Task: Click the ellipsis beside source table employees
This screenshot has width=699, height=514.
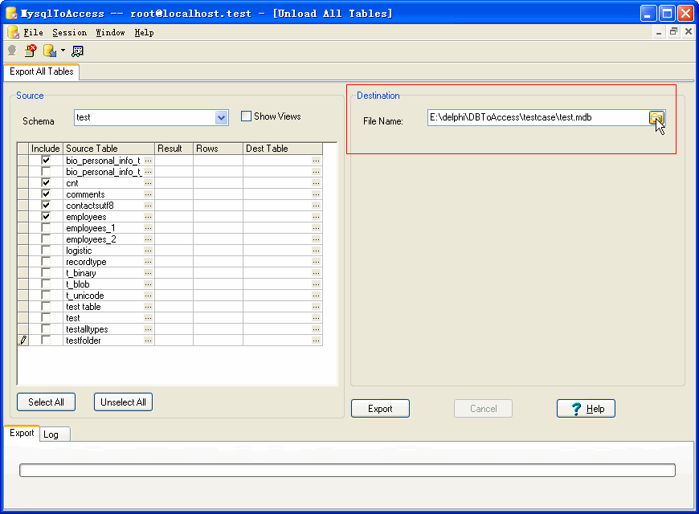Action: (x=148, y=217)
